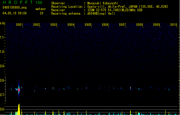Screen dimensions: 180x115
Task: Click the tall yellow intensity peak near 0901
Action: tap(19, 109)
